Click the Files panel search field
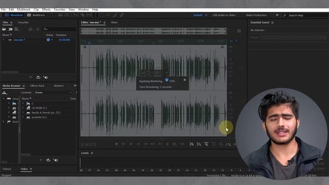The height and width of the screenshot is (185, 329). click(59, 29)
